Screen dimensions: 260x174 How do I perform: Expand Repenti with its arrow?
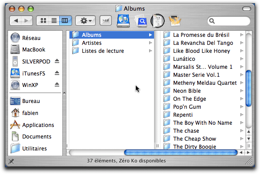click(242, 115)
